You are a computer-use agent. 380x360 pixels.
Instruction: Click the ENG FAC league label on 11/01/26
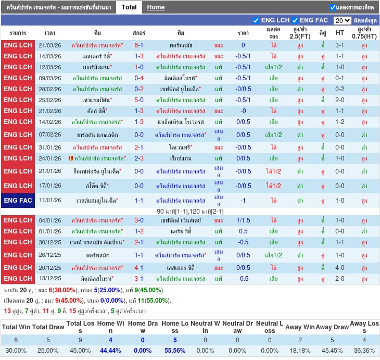pyautogui.click(x=18, y=201)
